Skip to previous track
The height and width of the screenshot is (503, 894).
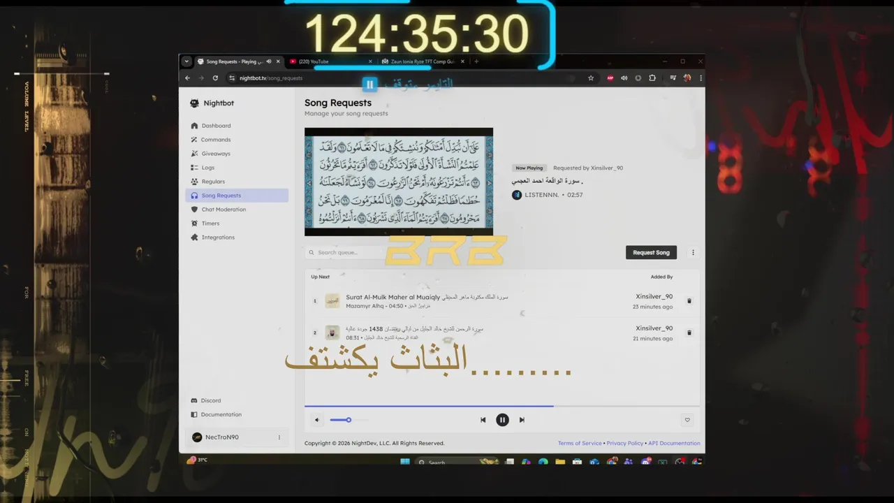(483, 420)
